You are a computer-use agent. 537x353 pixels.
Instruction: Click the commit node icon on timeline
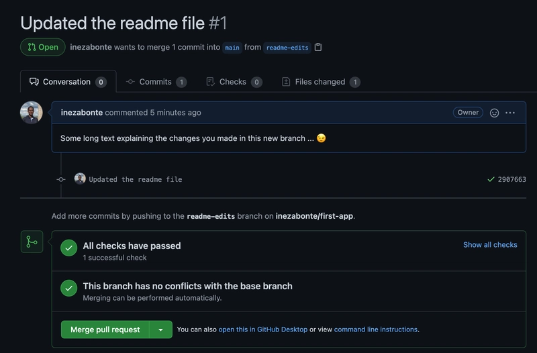pyautogui.click(x=61, y=179)
